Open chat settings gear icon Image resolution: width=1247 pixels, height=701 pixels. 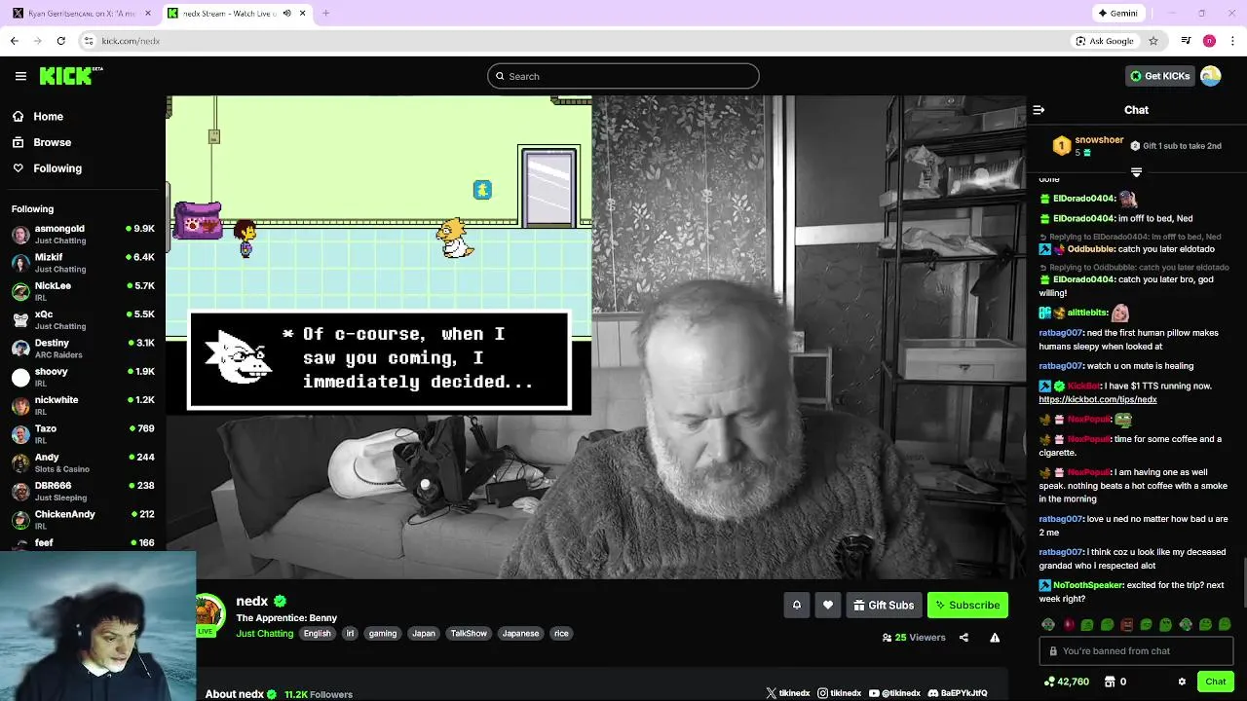pos(1182,682)
